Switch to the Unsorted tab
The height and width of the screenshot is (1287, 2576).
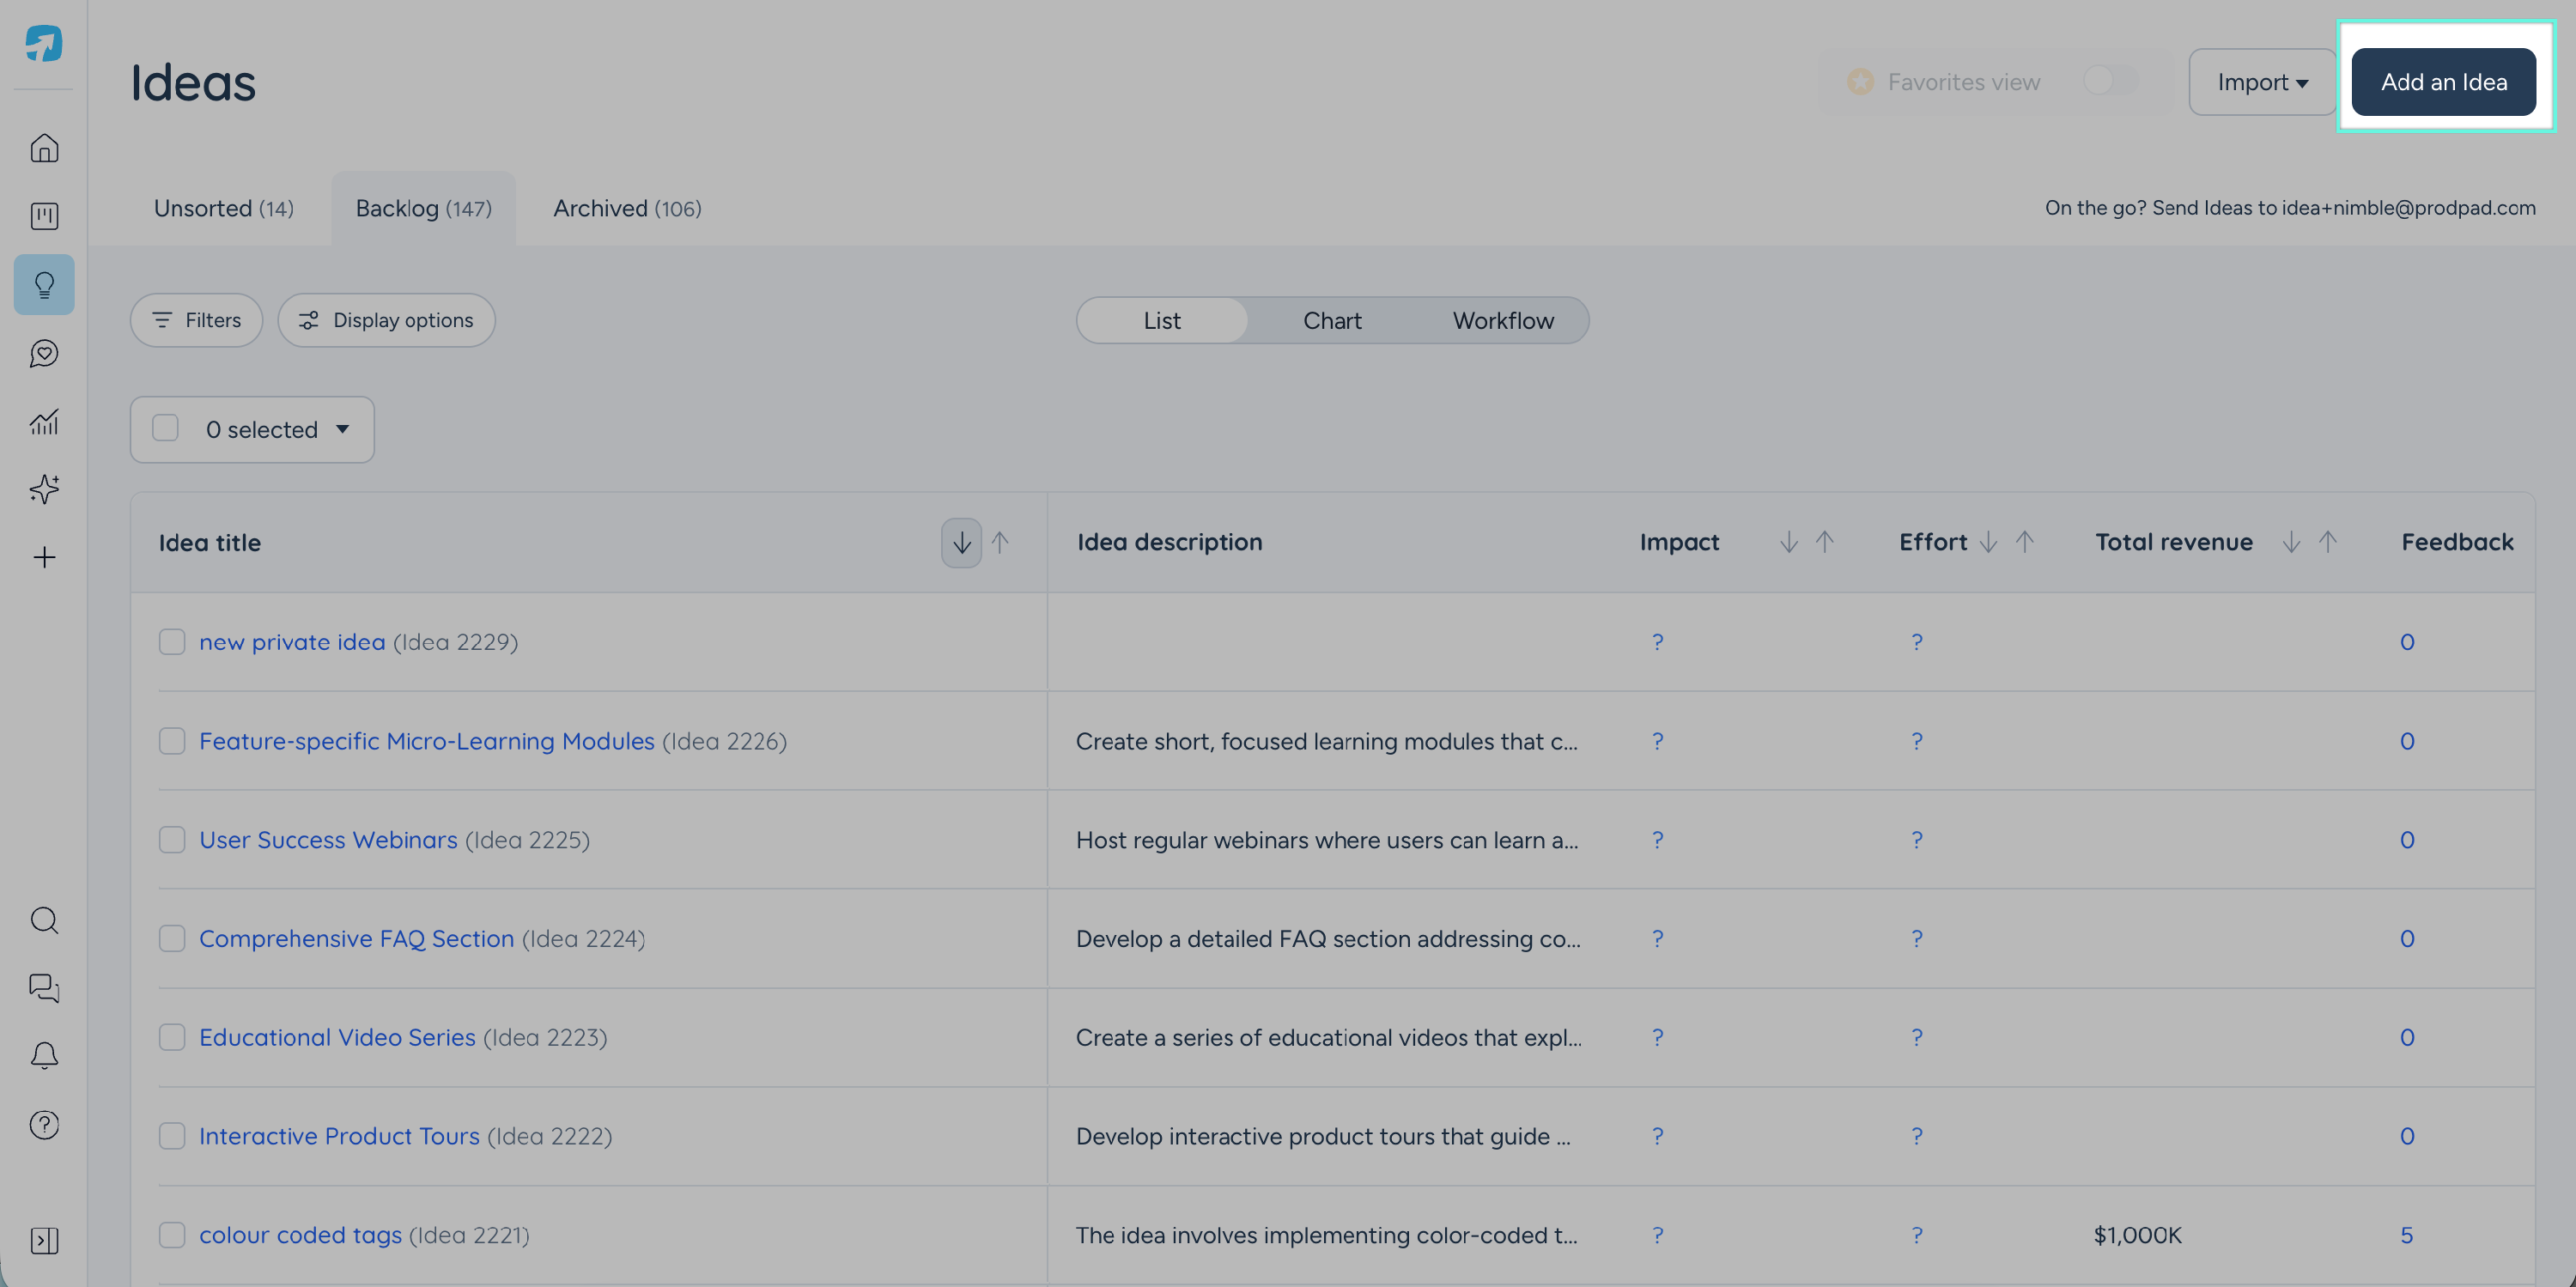click(x=224, y=208)
